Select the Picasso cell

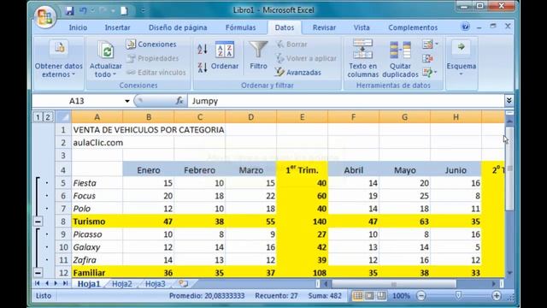coord(97,234)
